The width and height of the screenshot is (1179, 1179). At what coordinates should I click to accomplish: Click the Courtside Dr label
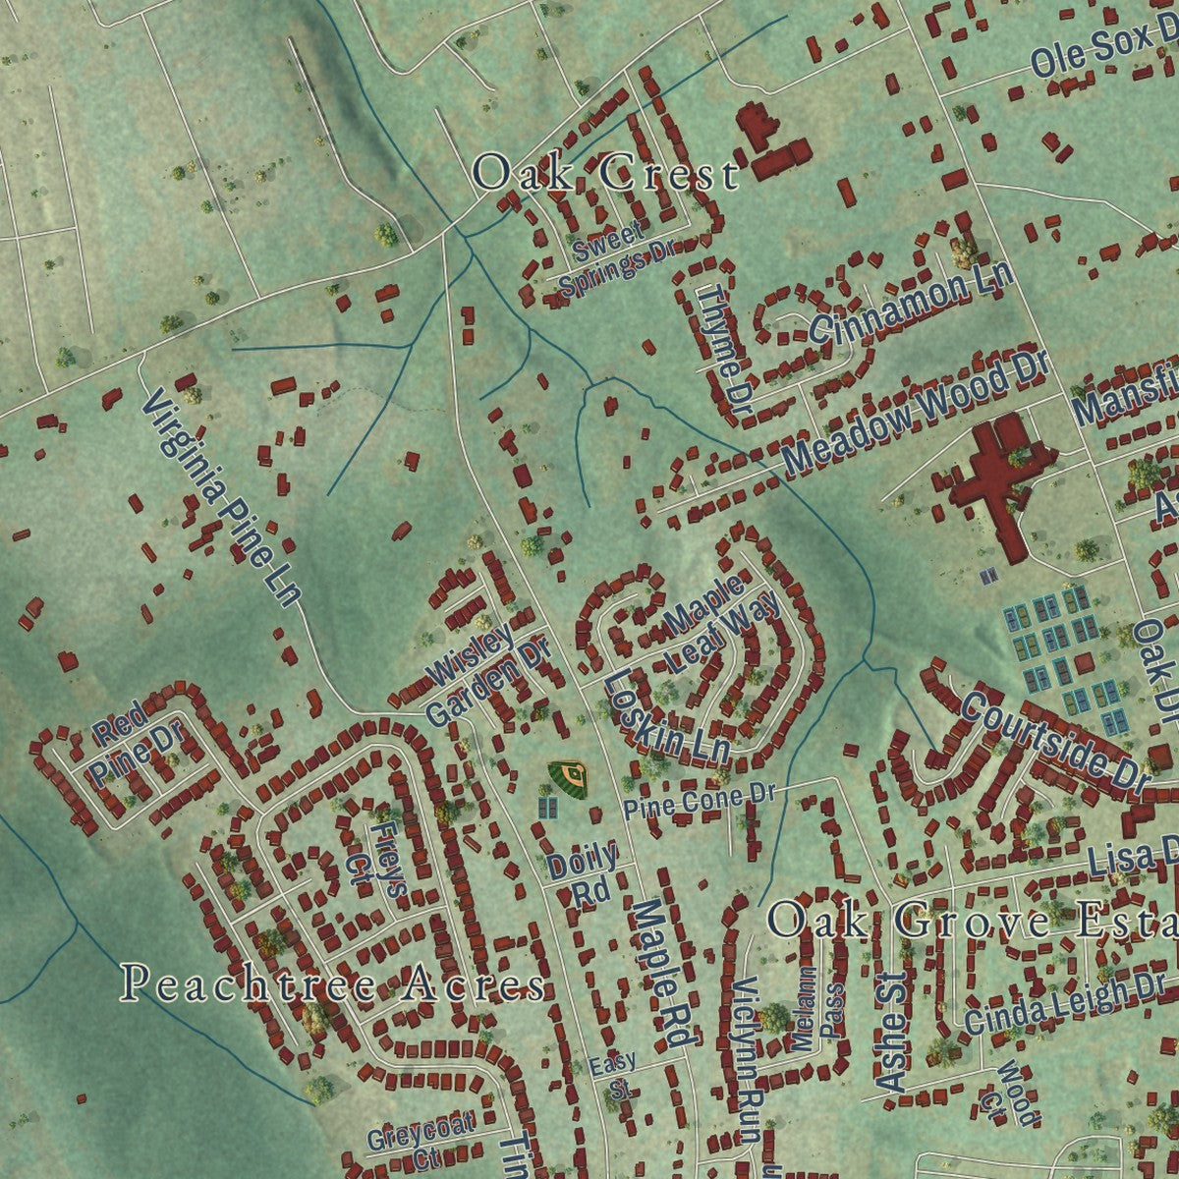[x=1055, y=743]
